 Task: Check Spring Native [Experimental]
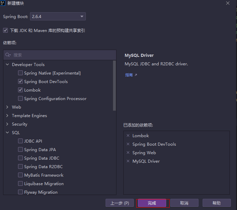[20, 73]
